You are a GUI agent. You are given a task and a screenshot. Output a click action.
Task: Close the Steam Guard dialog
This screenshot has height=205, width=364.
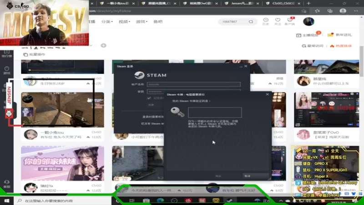pyautogui.click(x=267, y=94)
